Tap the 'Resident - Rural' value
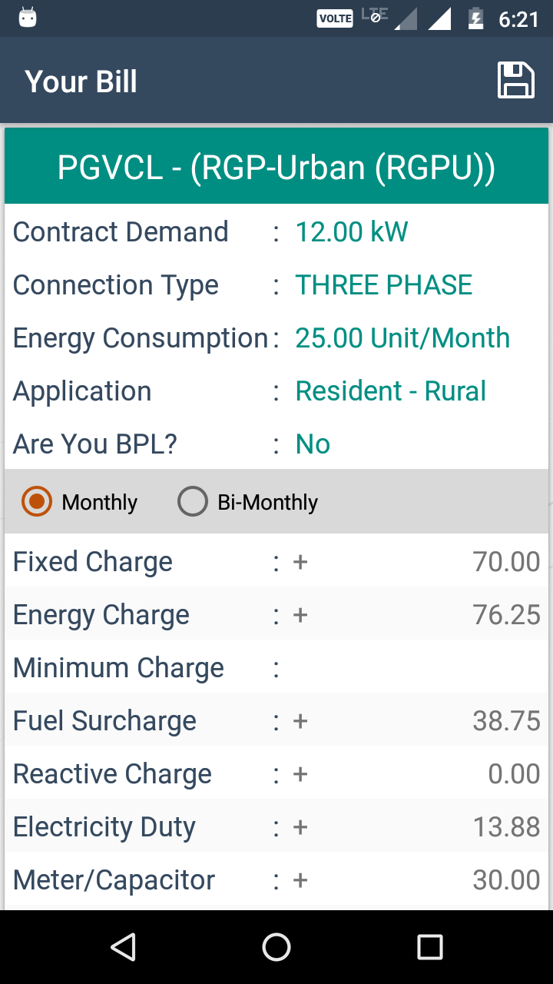The image size is (553, 984). pos(391,391)
